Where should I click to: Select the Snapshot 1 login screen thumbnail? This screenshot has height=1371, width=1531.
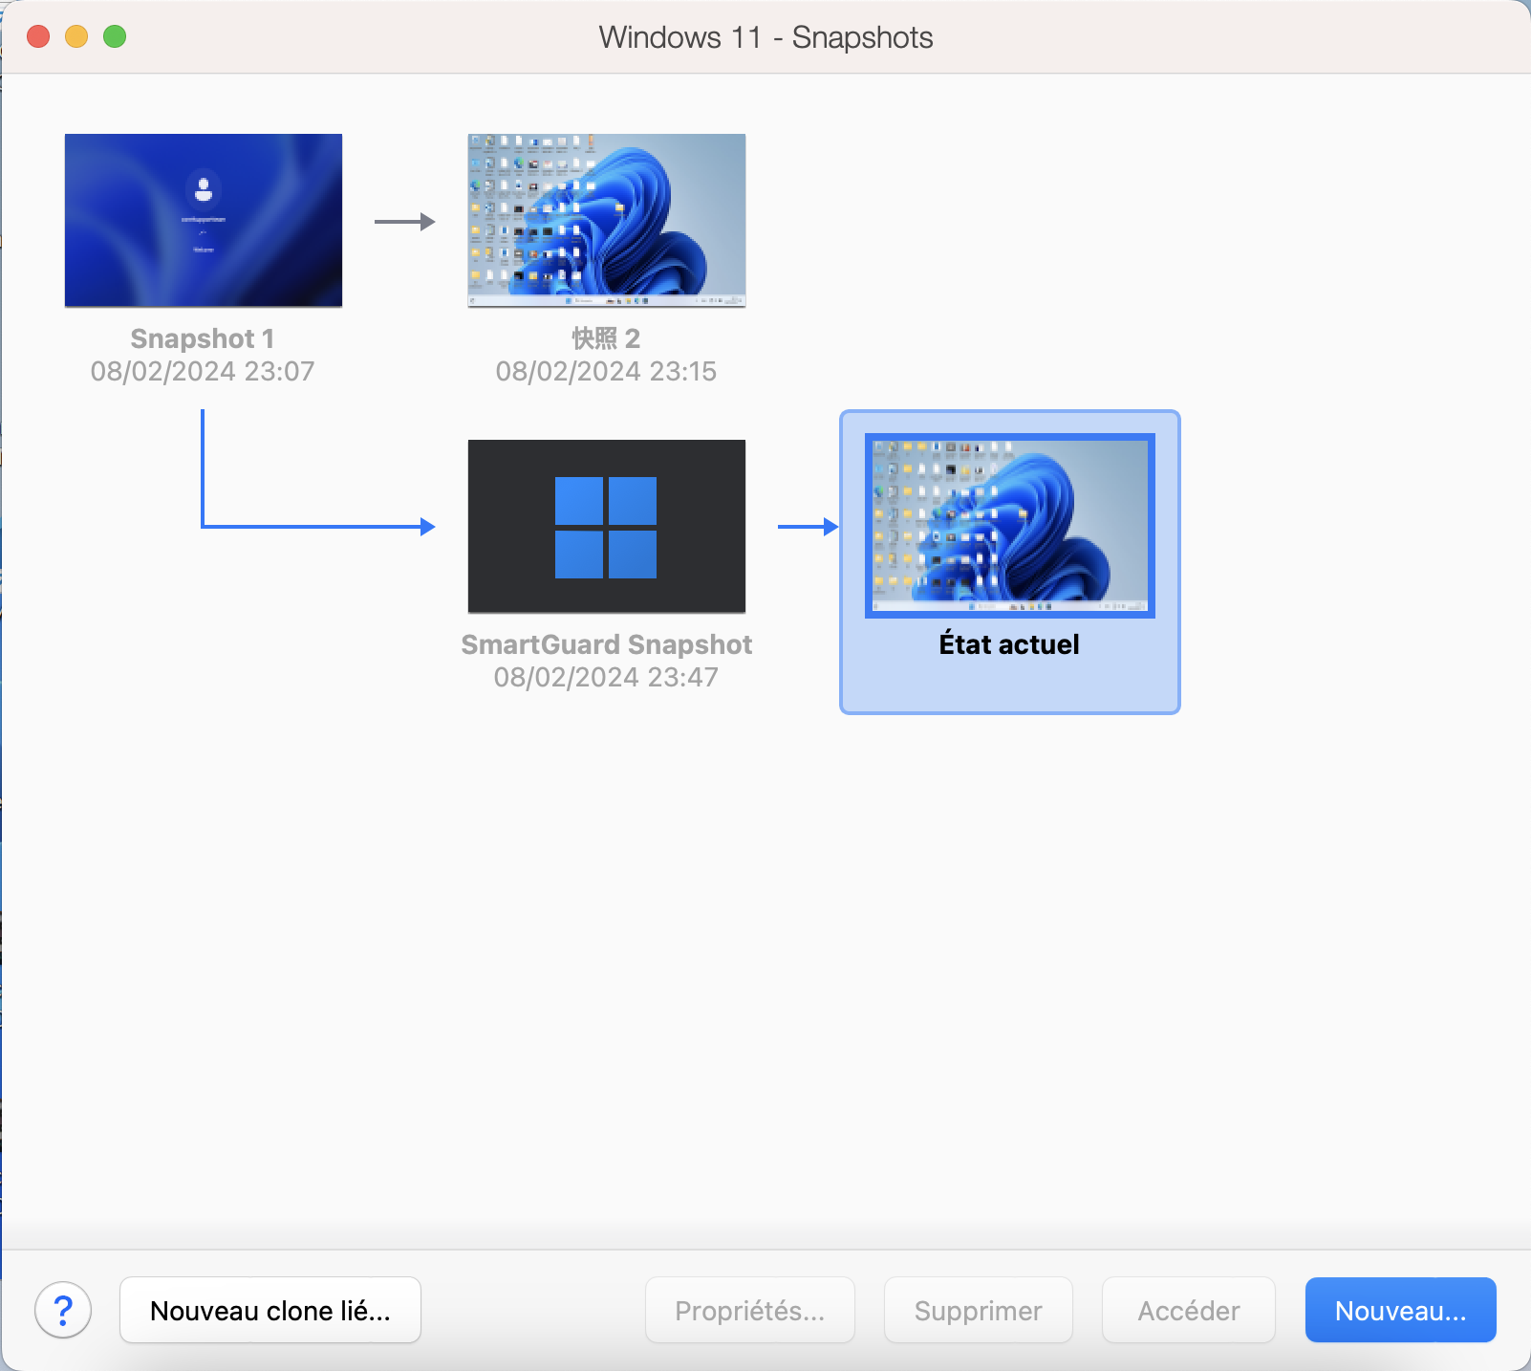(x=203, y=220)
